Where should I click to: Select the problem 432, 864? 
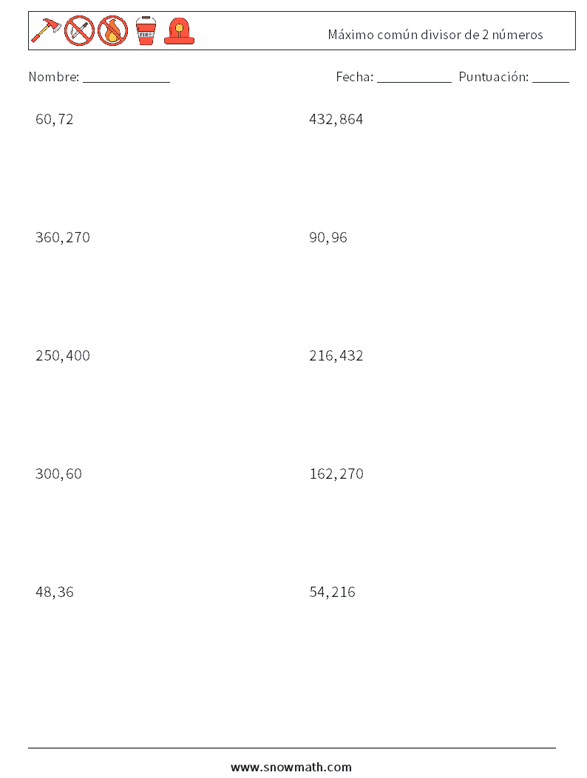[x=336, y=120]
